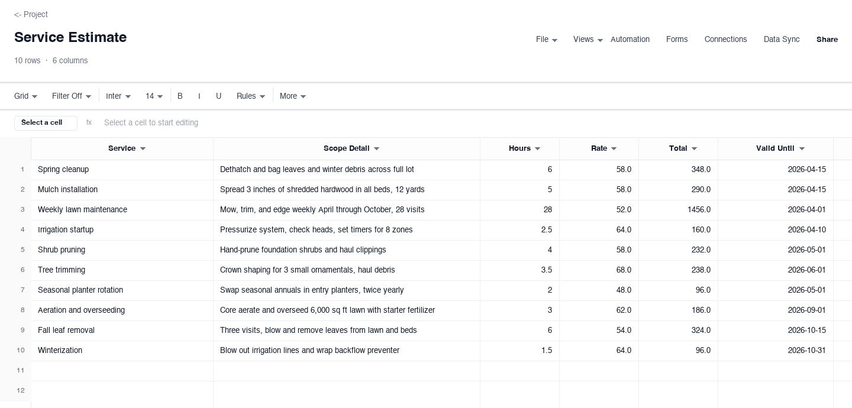
Task: Click the fx function icon
Action: pos(89,123)
